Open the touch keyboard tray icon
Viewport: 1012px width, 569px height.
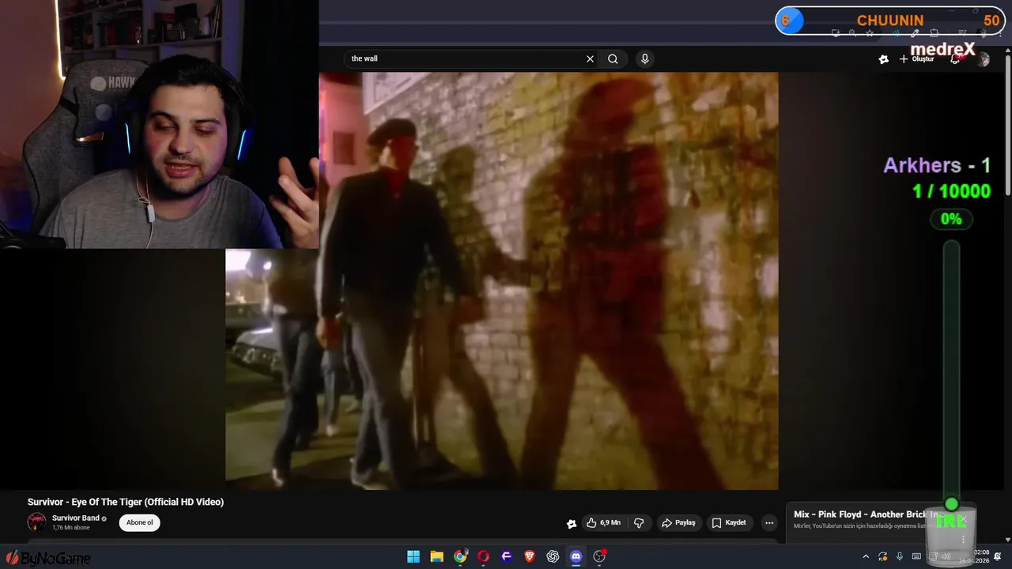(916, 556)
